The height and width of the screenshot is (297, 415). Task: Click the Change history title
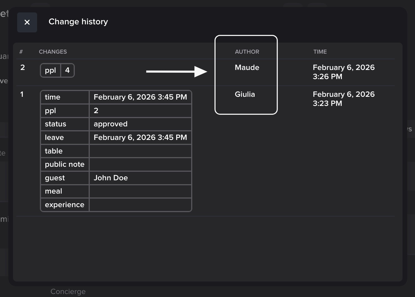[78, 22]
